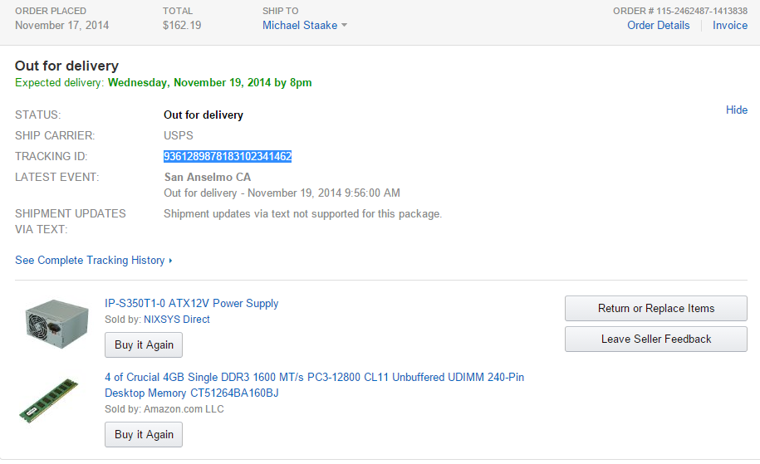Click the arrow next to Complete Tracking History
This screenshot has height=464, width=760.
point(170,261)
